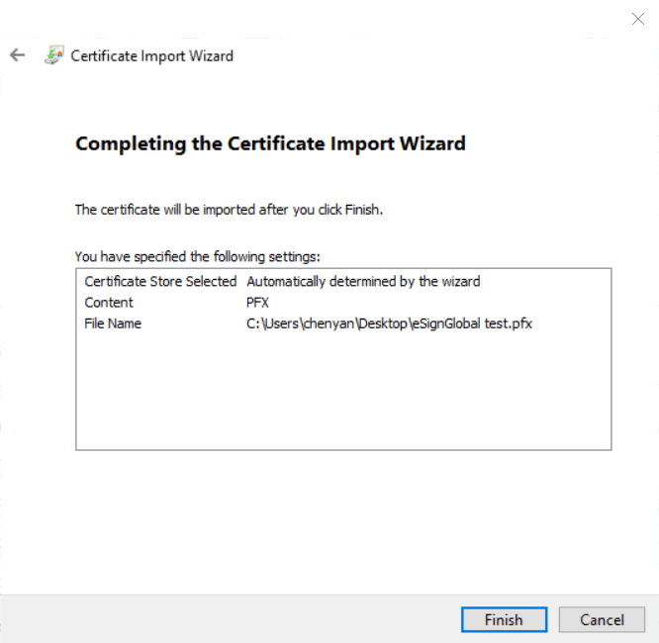The height and width of the screenshot is (643, 659).
Task: Click the PFX content value
Action: point(257,303)
